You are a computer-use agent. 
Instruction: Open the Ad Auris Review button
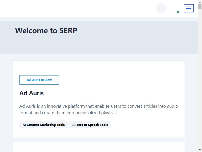(39, 80)
